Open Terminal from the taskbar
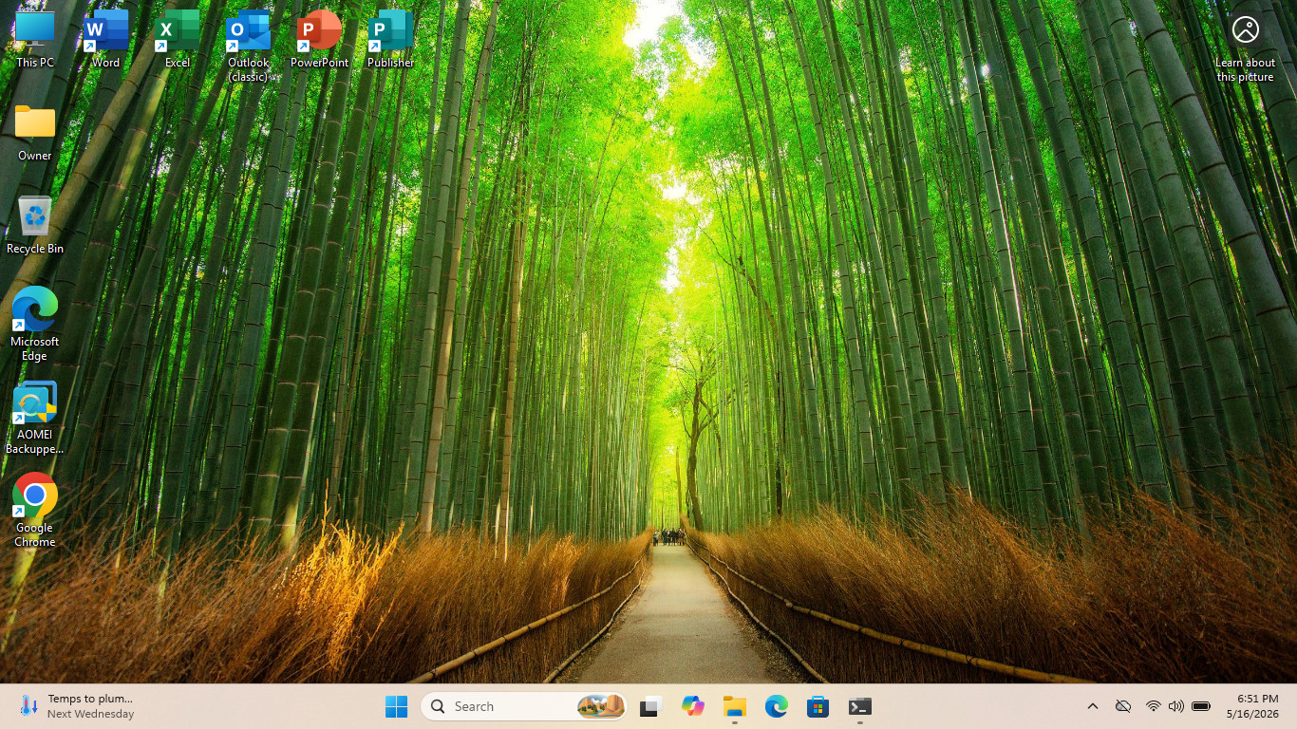 tap(860, 706)
